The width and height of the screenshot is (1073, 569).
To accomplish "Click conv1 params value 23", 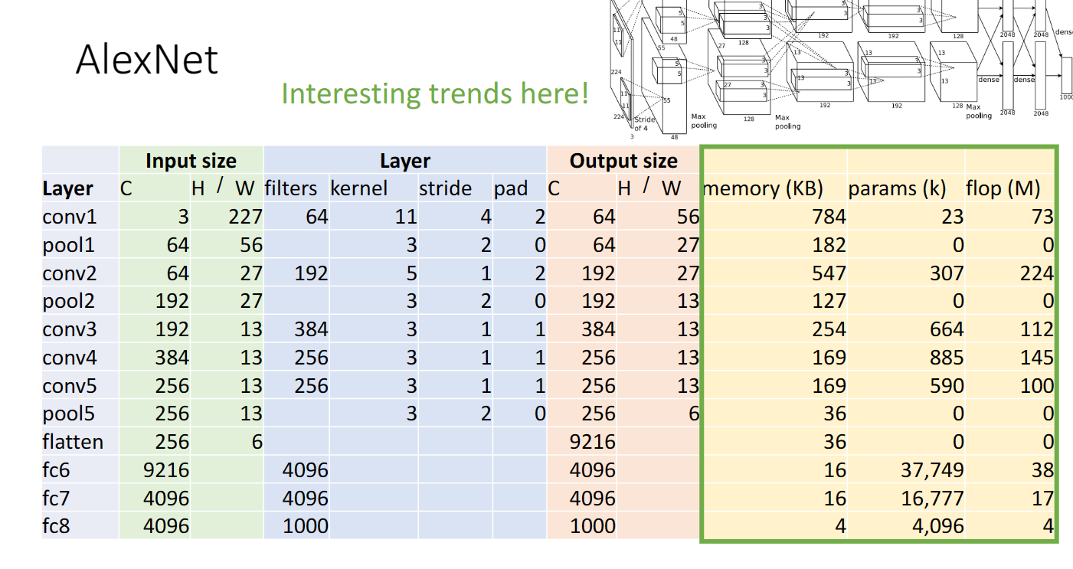I will (x=952, y=217).
